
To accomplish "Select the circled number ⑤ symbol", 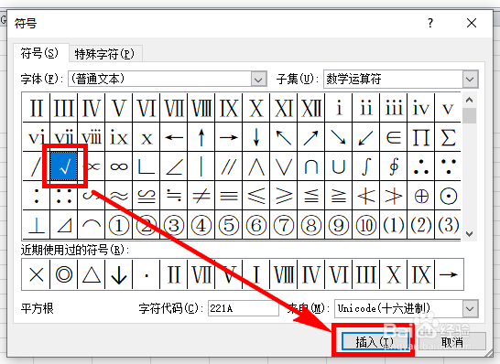I will pos(229,224).
